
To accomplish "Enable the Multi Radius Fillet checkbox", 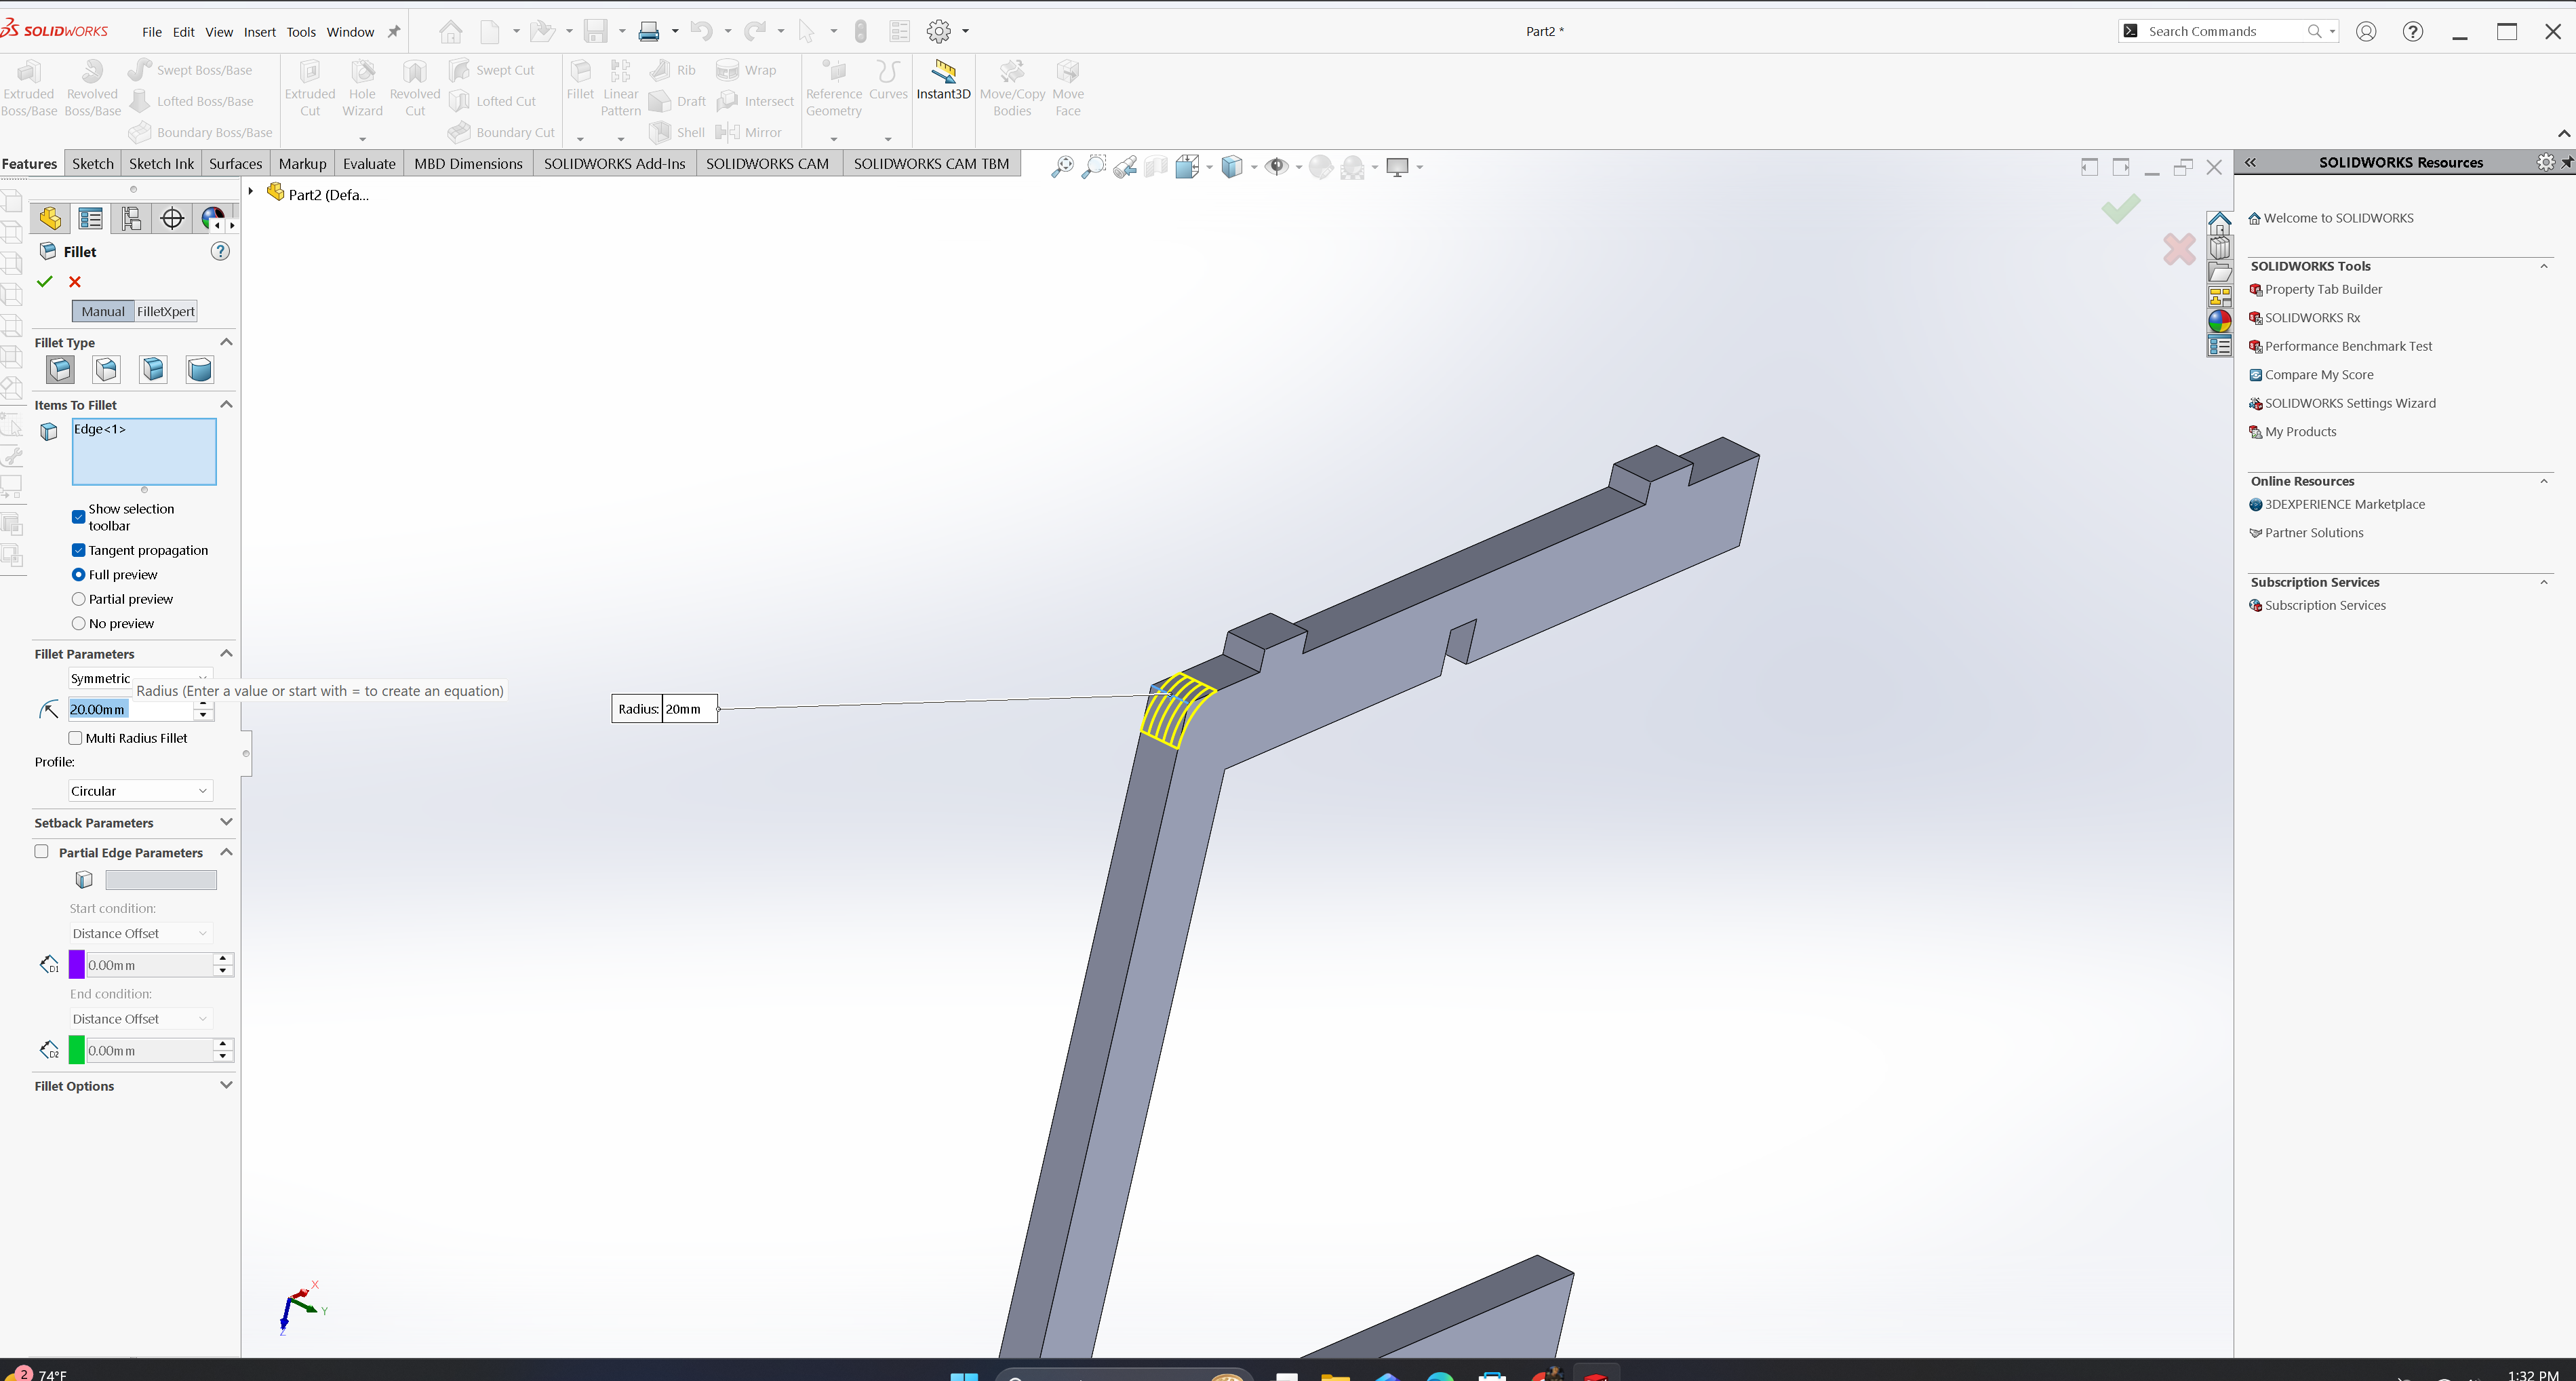I will pyautogui.click(x=75, y=738).
